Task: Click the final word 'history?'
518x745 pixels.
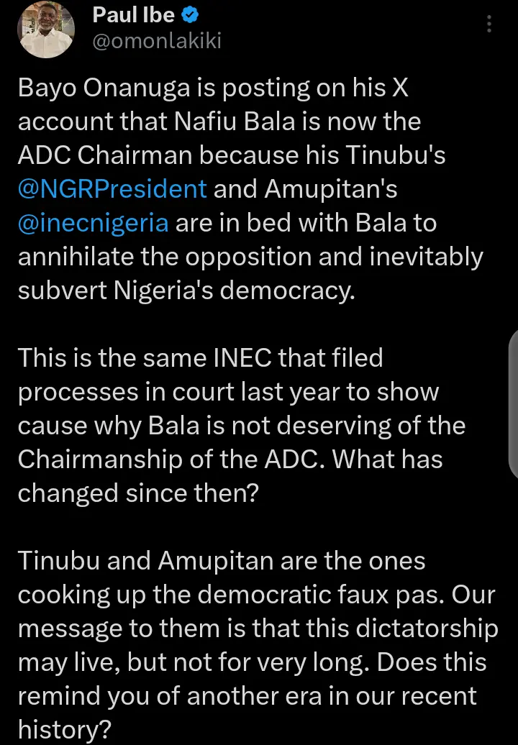Action: pos(64,729)
